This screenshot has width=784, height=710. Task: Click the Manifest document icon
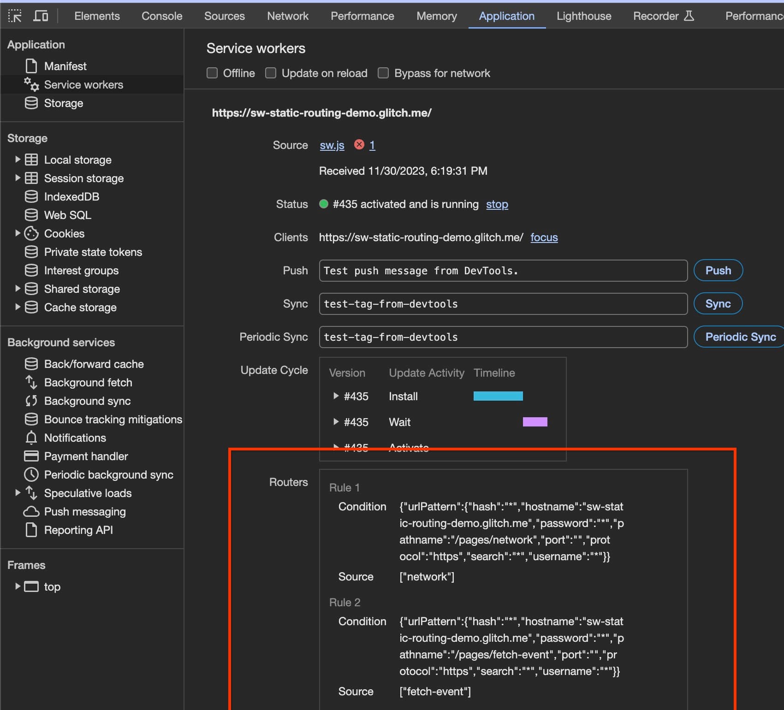pyautogui.click(x=31, y=65)
